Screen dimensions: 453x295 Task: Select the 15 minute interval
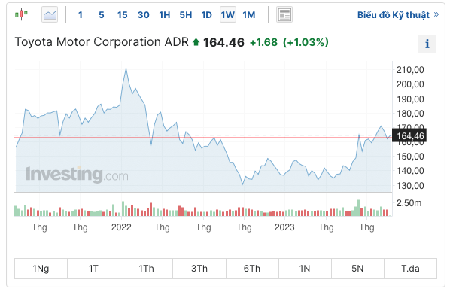[122, 15]
